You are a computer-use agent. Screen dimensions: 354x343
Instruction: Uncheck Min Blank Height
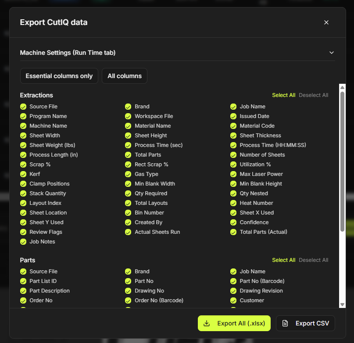(233, 184)
